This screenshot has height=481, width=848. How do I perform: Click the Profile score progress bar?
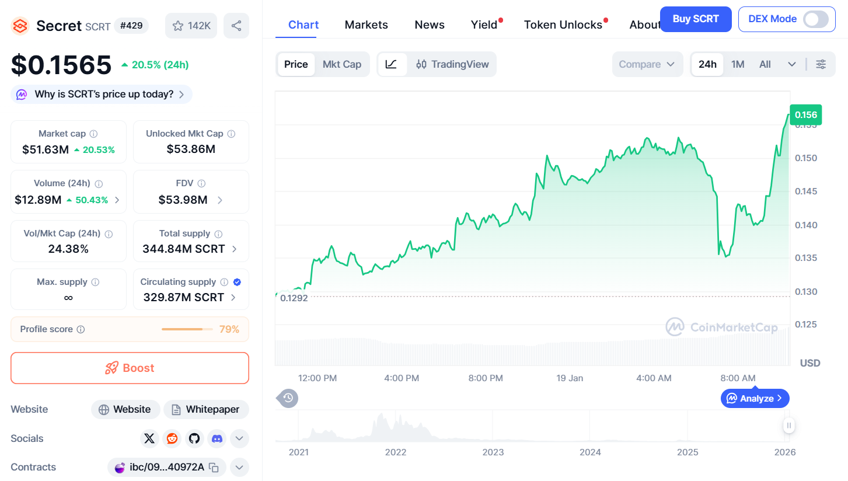click(x=186, y=329)
